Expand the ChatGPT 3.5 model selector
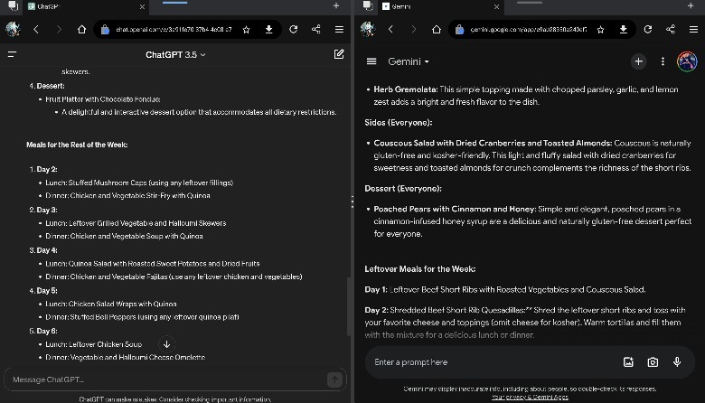The height and width of the screenshot is (403, 705). point(175,54)
